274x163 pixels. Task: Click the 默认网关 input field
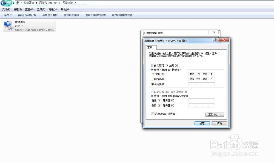coord(201,84)
